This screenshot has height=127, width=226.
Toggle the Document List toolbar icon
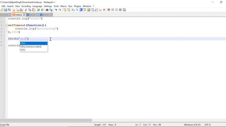(93, 10)
